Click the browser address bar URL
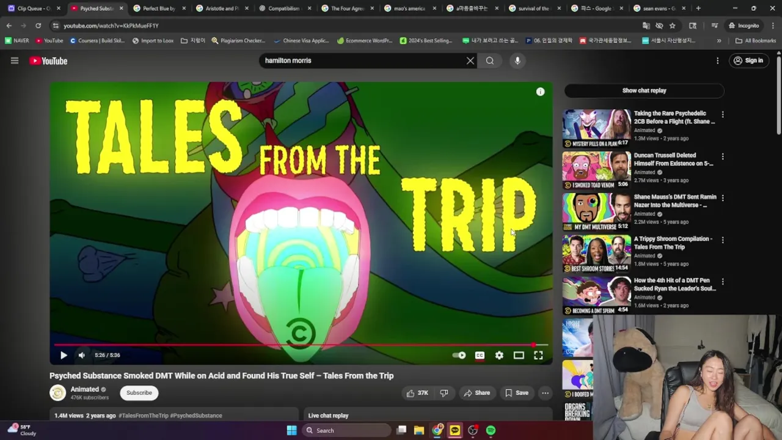The width and height of the screenshot is (782, 440). tap(111, 26)
